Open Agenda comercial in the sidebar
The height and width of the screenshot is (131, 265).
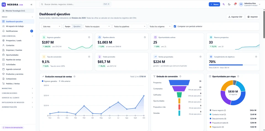pos(18,69)
